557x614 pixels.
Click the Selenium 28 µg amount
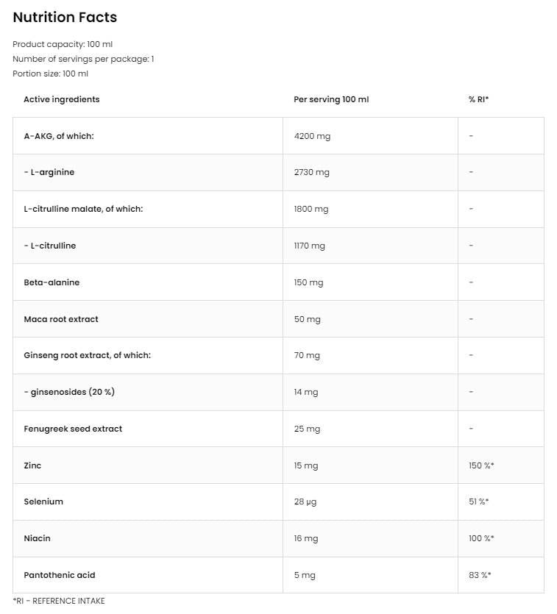tap(306, 501)
